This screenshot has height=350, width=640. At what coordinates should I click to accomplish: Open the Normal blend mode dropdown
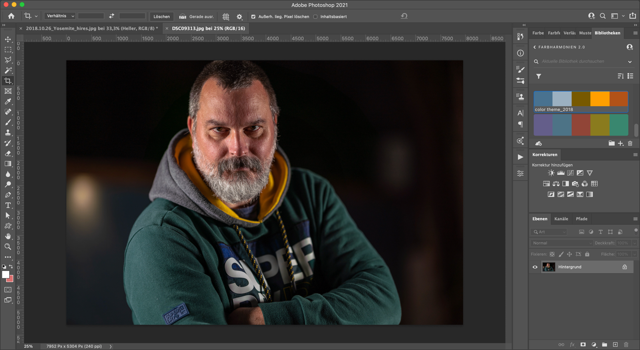click(x=562, y=243)
